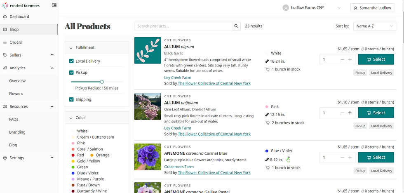Click the magnifying glass search button

pos(236,26)
